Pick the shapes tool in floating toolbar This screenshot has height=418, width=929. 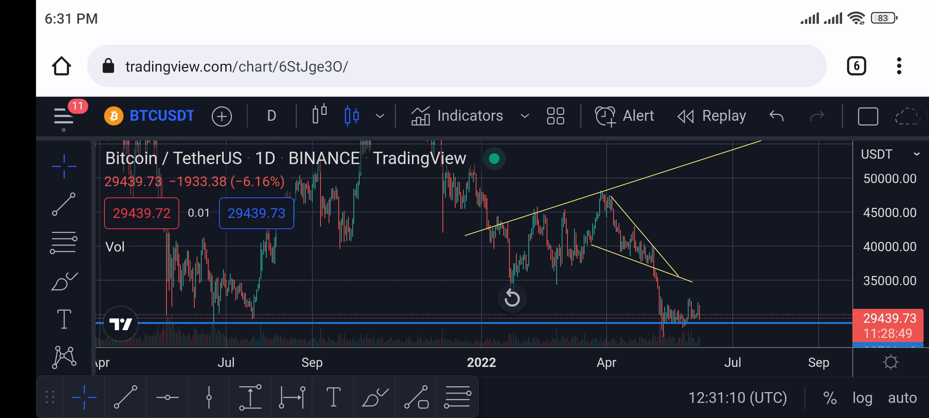tap(417, 397)
